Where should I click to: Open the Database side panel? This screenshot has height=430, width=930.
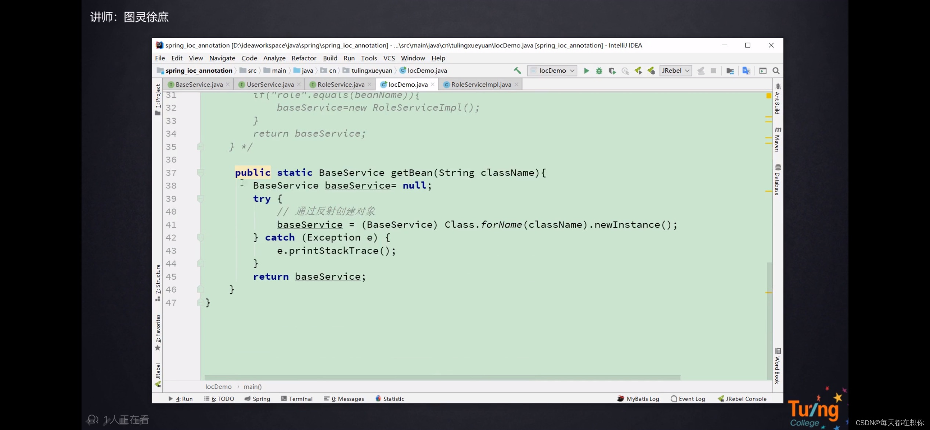click(778, 180)
